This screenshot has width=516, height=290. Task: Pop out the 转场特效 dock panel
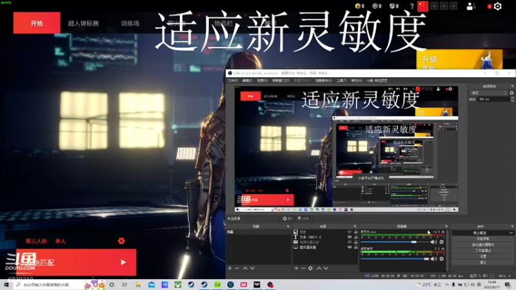coord(512,86)
